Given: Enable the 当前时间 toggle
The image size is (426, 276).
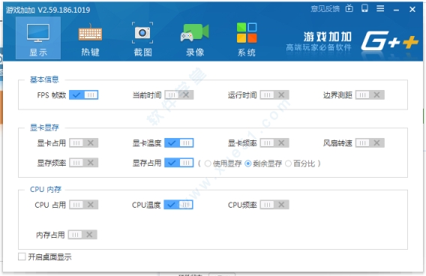Looking at the screenshot, I should [x=179, y=94].
